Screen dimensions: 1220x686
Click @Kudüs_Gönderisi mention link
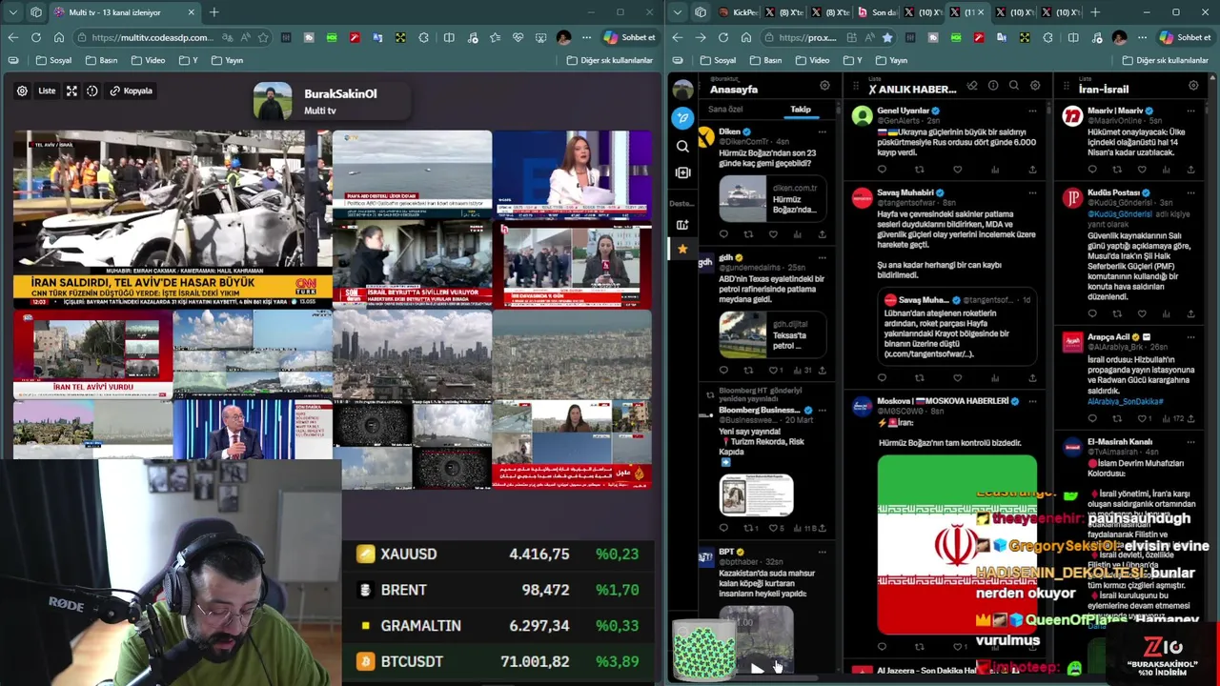pyautogui.click(x=1121, y=214)
